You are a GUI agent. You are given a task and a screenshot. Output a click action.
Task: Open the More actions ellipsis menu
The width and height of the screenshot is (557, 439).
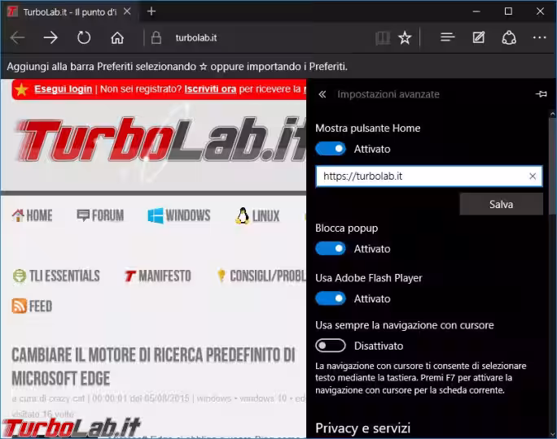539,37
